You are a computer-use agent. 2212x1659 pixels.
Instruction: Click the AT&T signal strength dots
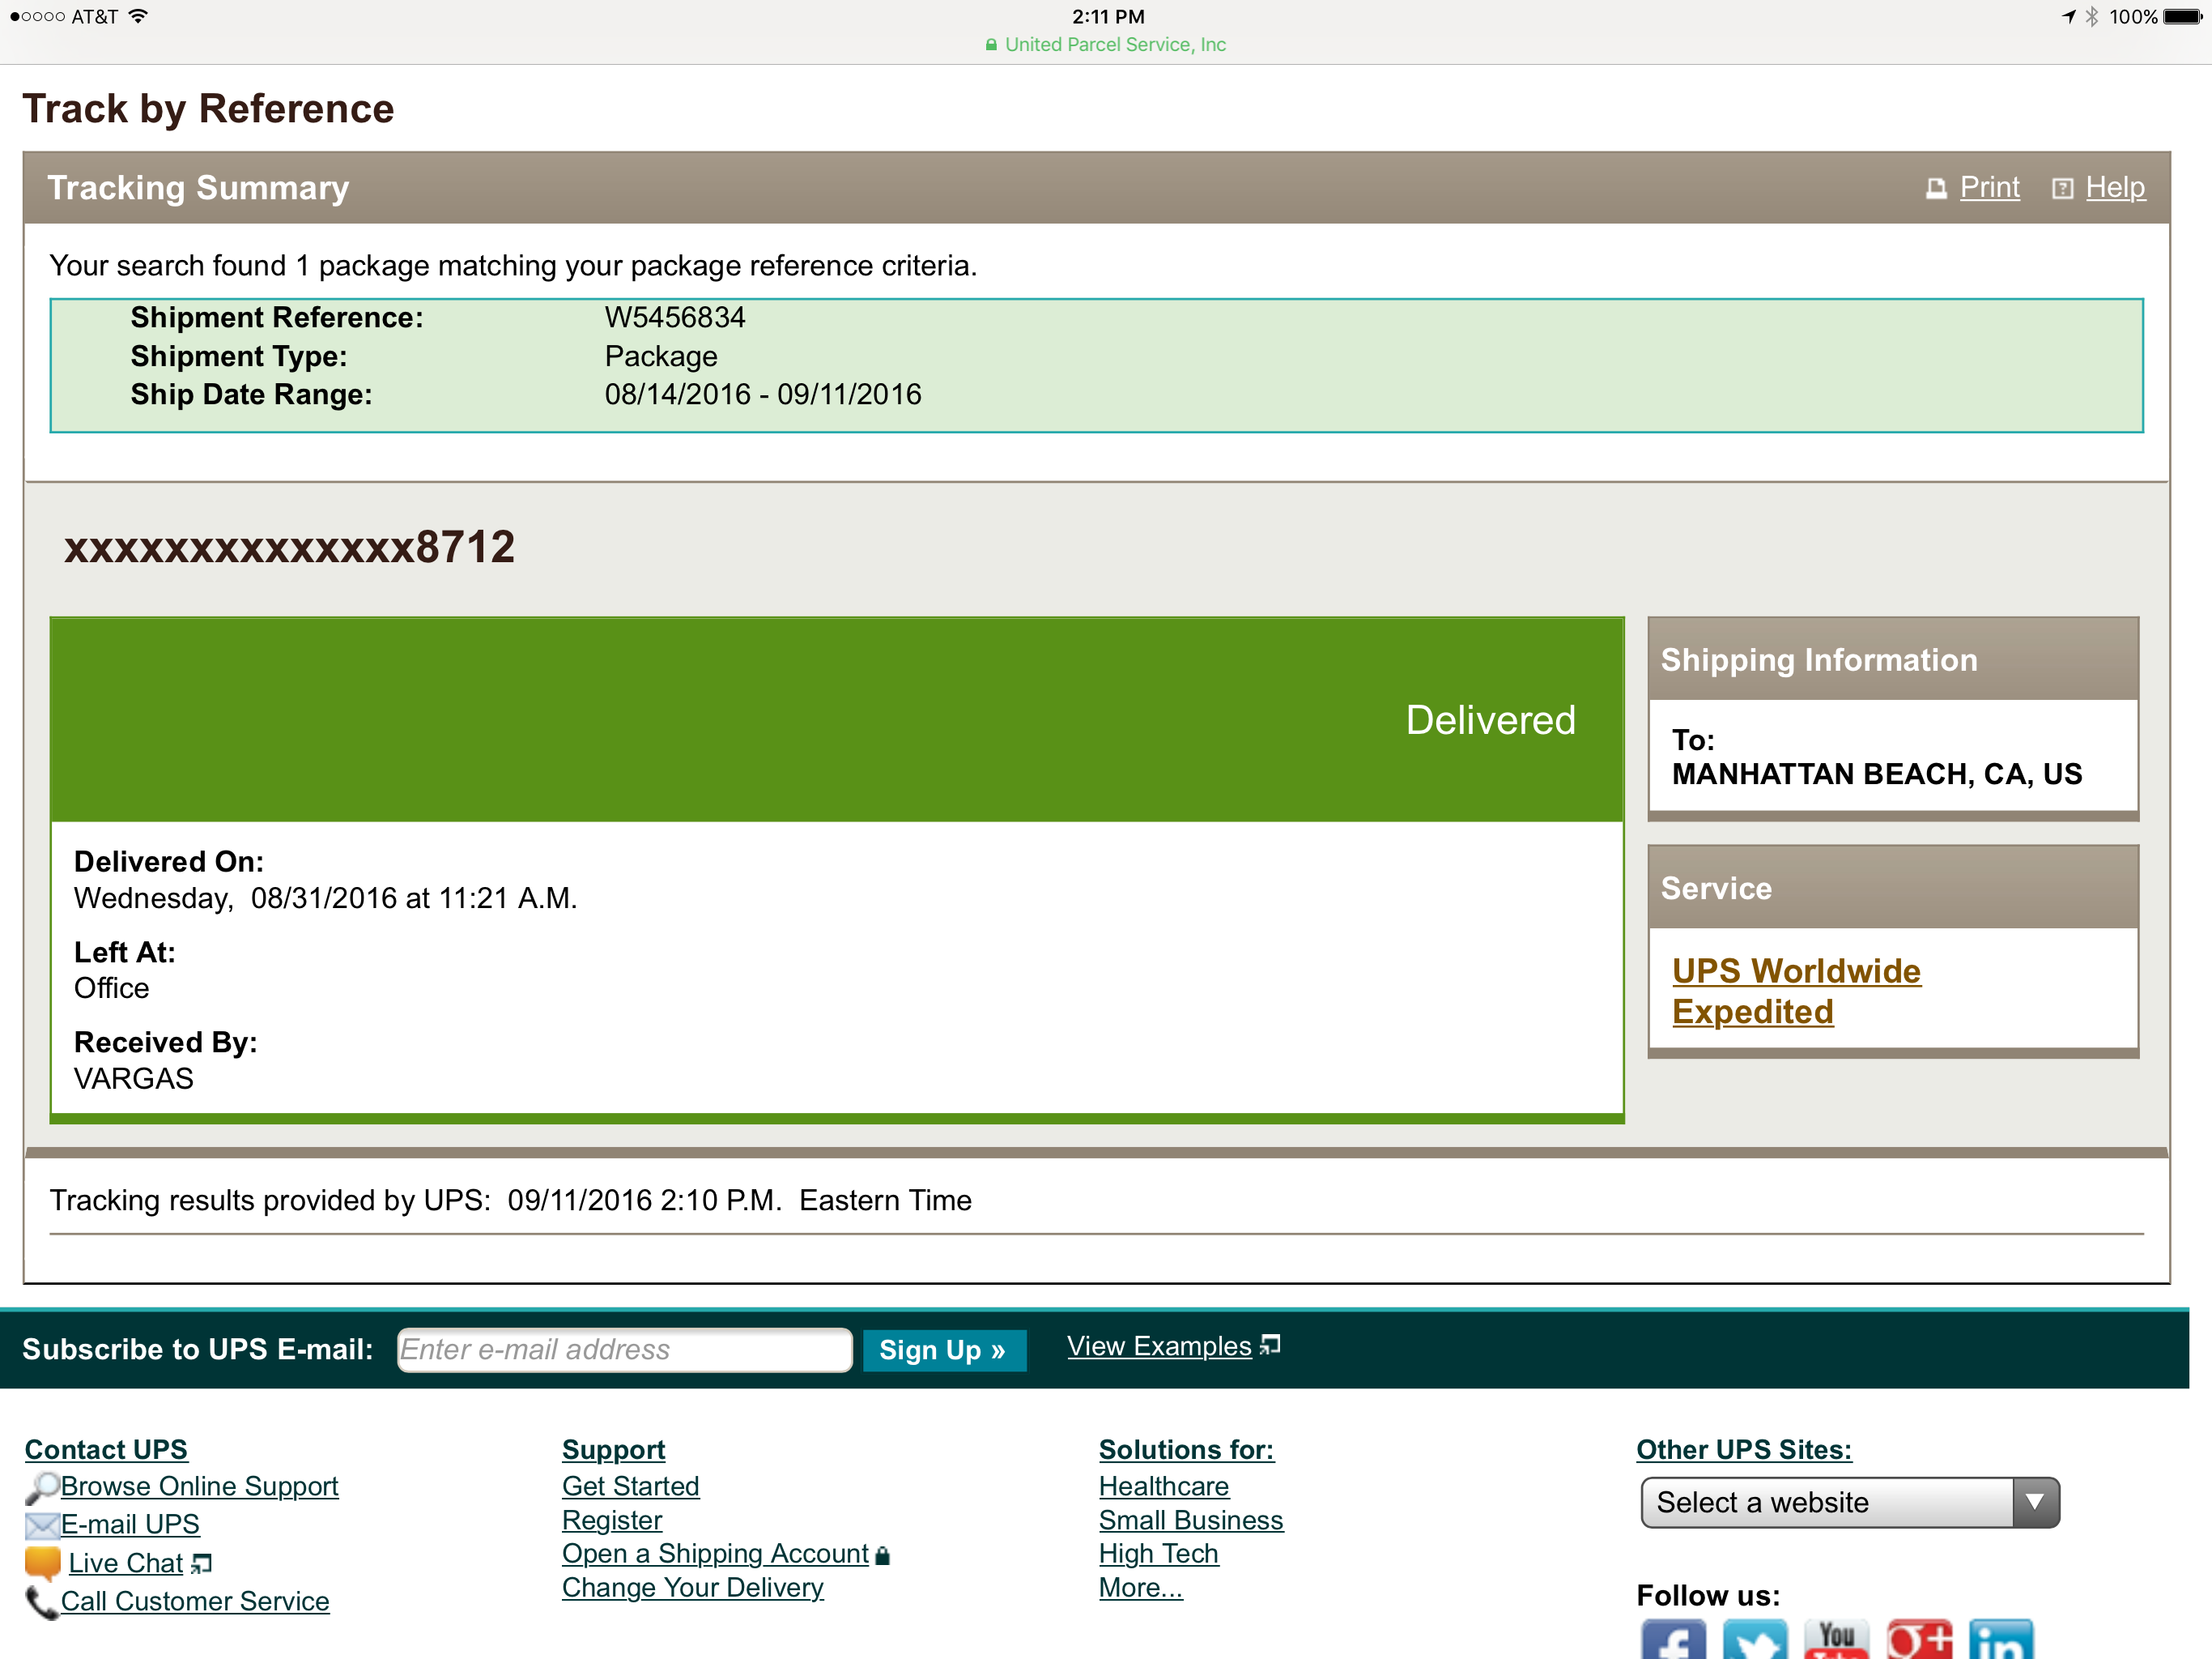click(x=37, y=16)
